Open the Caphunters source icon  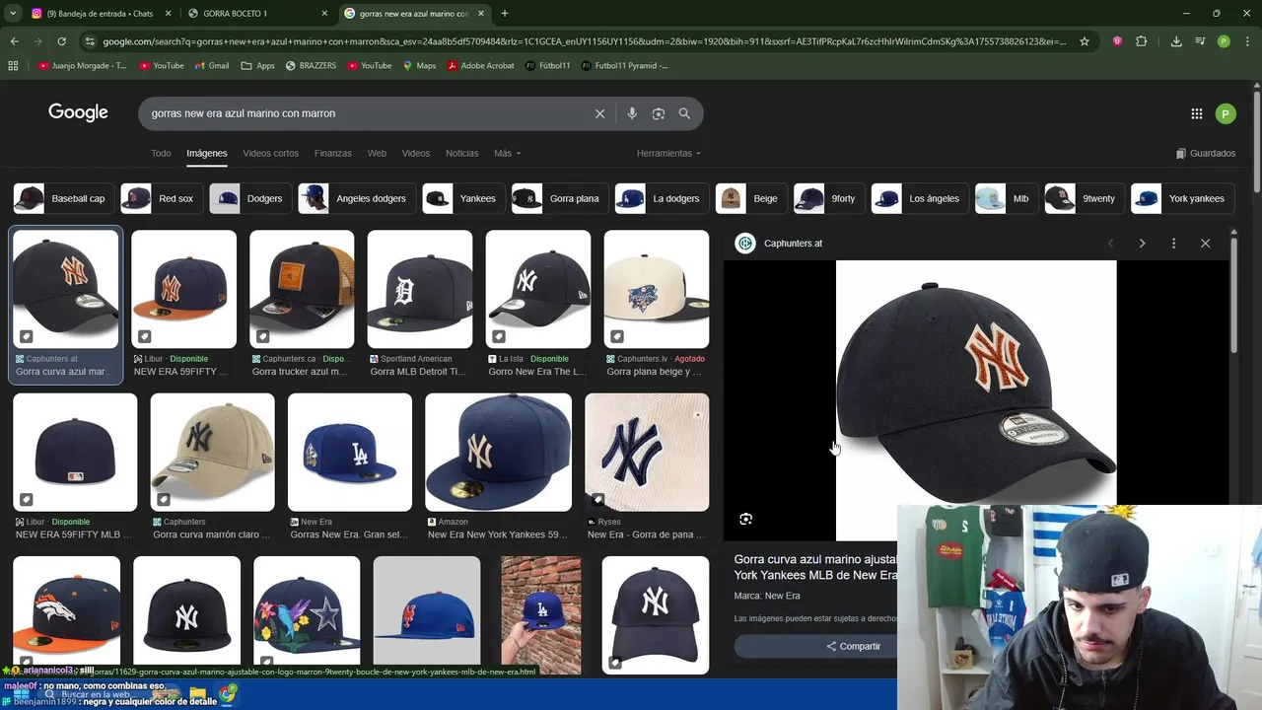pos(745,243)
